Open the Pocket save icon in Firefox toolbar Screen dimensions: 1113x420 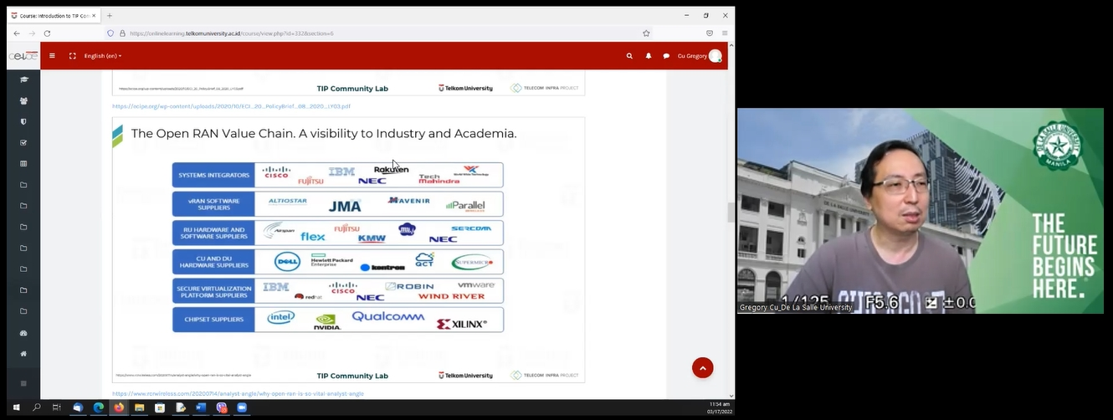pyautogui.click(x=710, y=33)
